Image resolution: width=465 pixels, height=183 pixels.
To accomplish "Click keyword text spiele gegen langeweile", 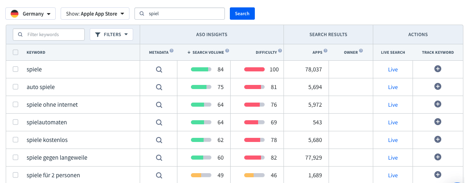I will 57,158.
